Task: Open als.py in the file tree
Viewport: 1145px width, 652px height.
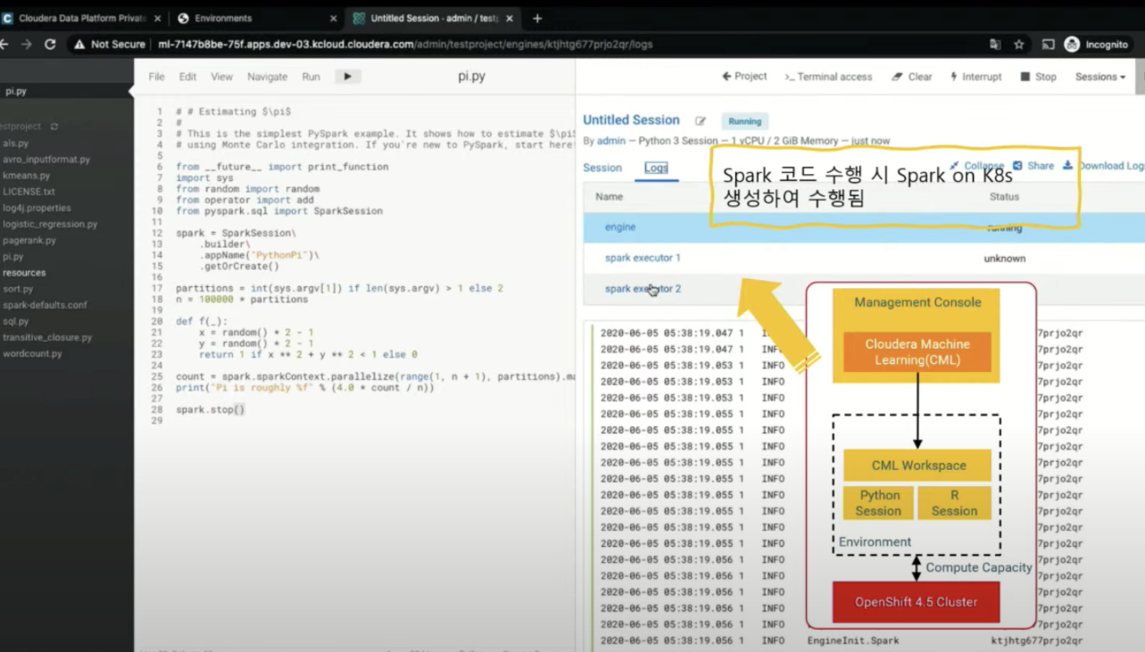Action: 16,143
